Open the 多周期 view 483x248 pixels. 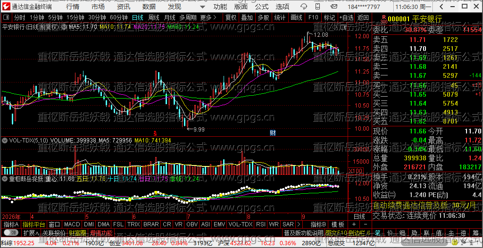[188, 17]
